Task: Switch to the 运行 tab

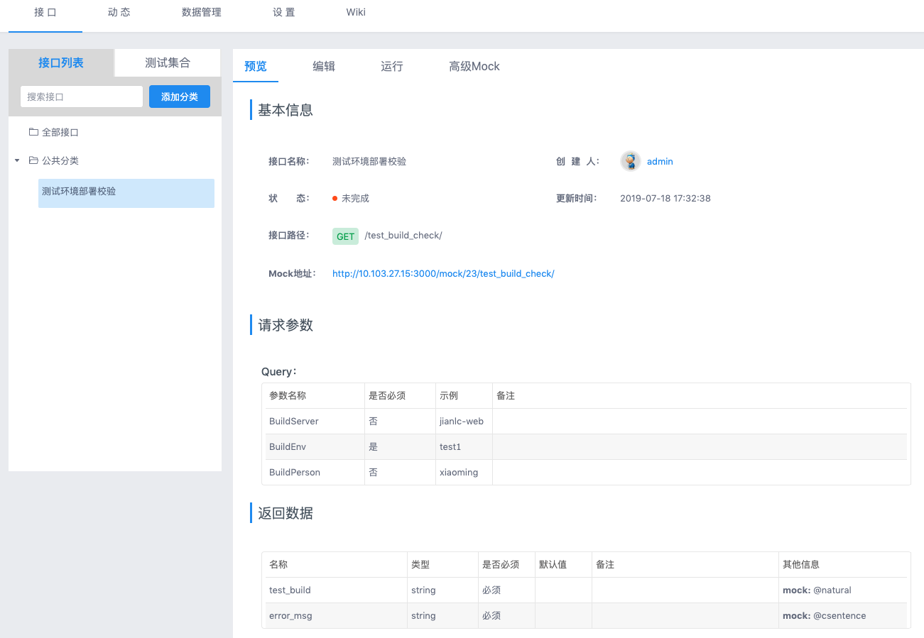Action: click(391, 66)
